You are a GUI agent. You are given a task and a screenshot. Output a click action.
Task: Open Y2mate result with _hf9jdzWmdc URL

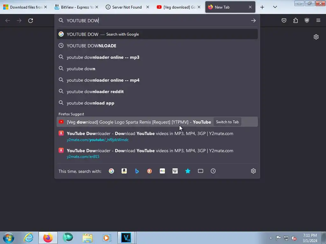point(157,136)
